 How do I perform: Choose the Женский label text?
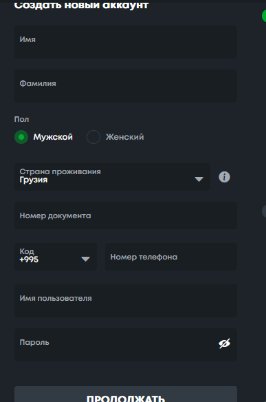click(124, 137)
